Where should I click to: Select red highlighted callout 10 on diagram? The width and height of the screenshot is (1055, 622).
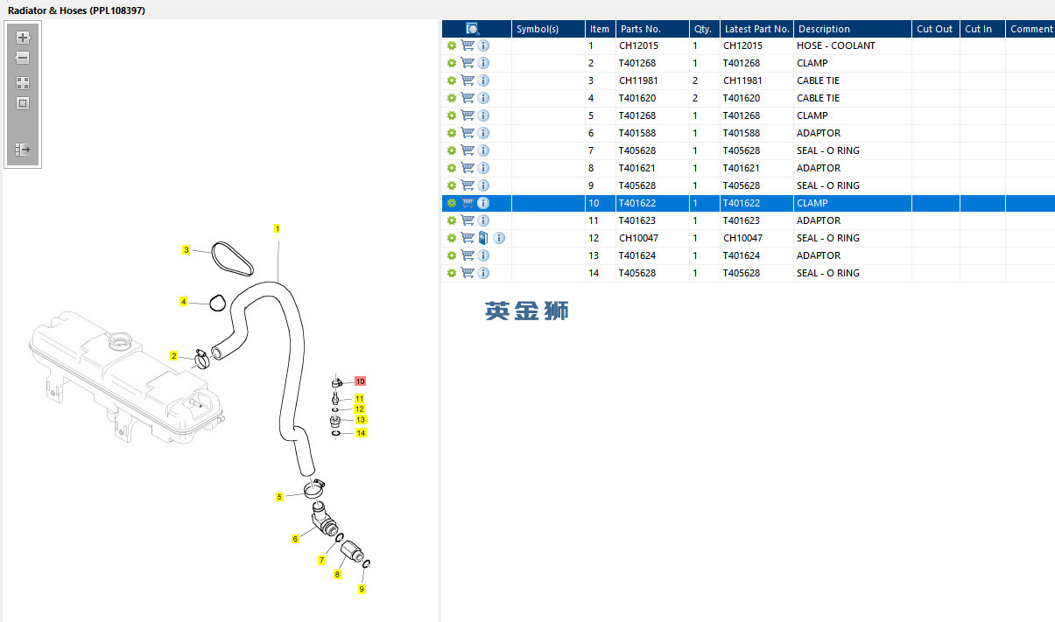tap(360, 381)
